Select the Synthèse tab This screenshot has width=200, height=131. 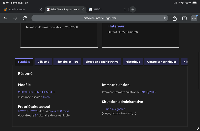(24, 62)
